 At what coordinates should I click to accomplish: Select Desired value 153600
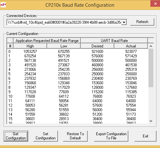click(x=97, y=83)
